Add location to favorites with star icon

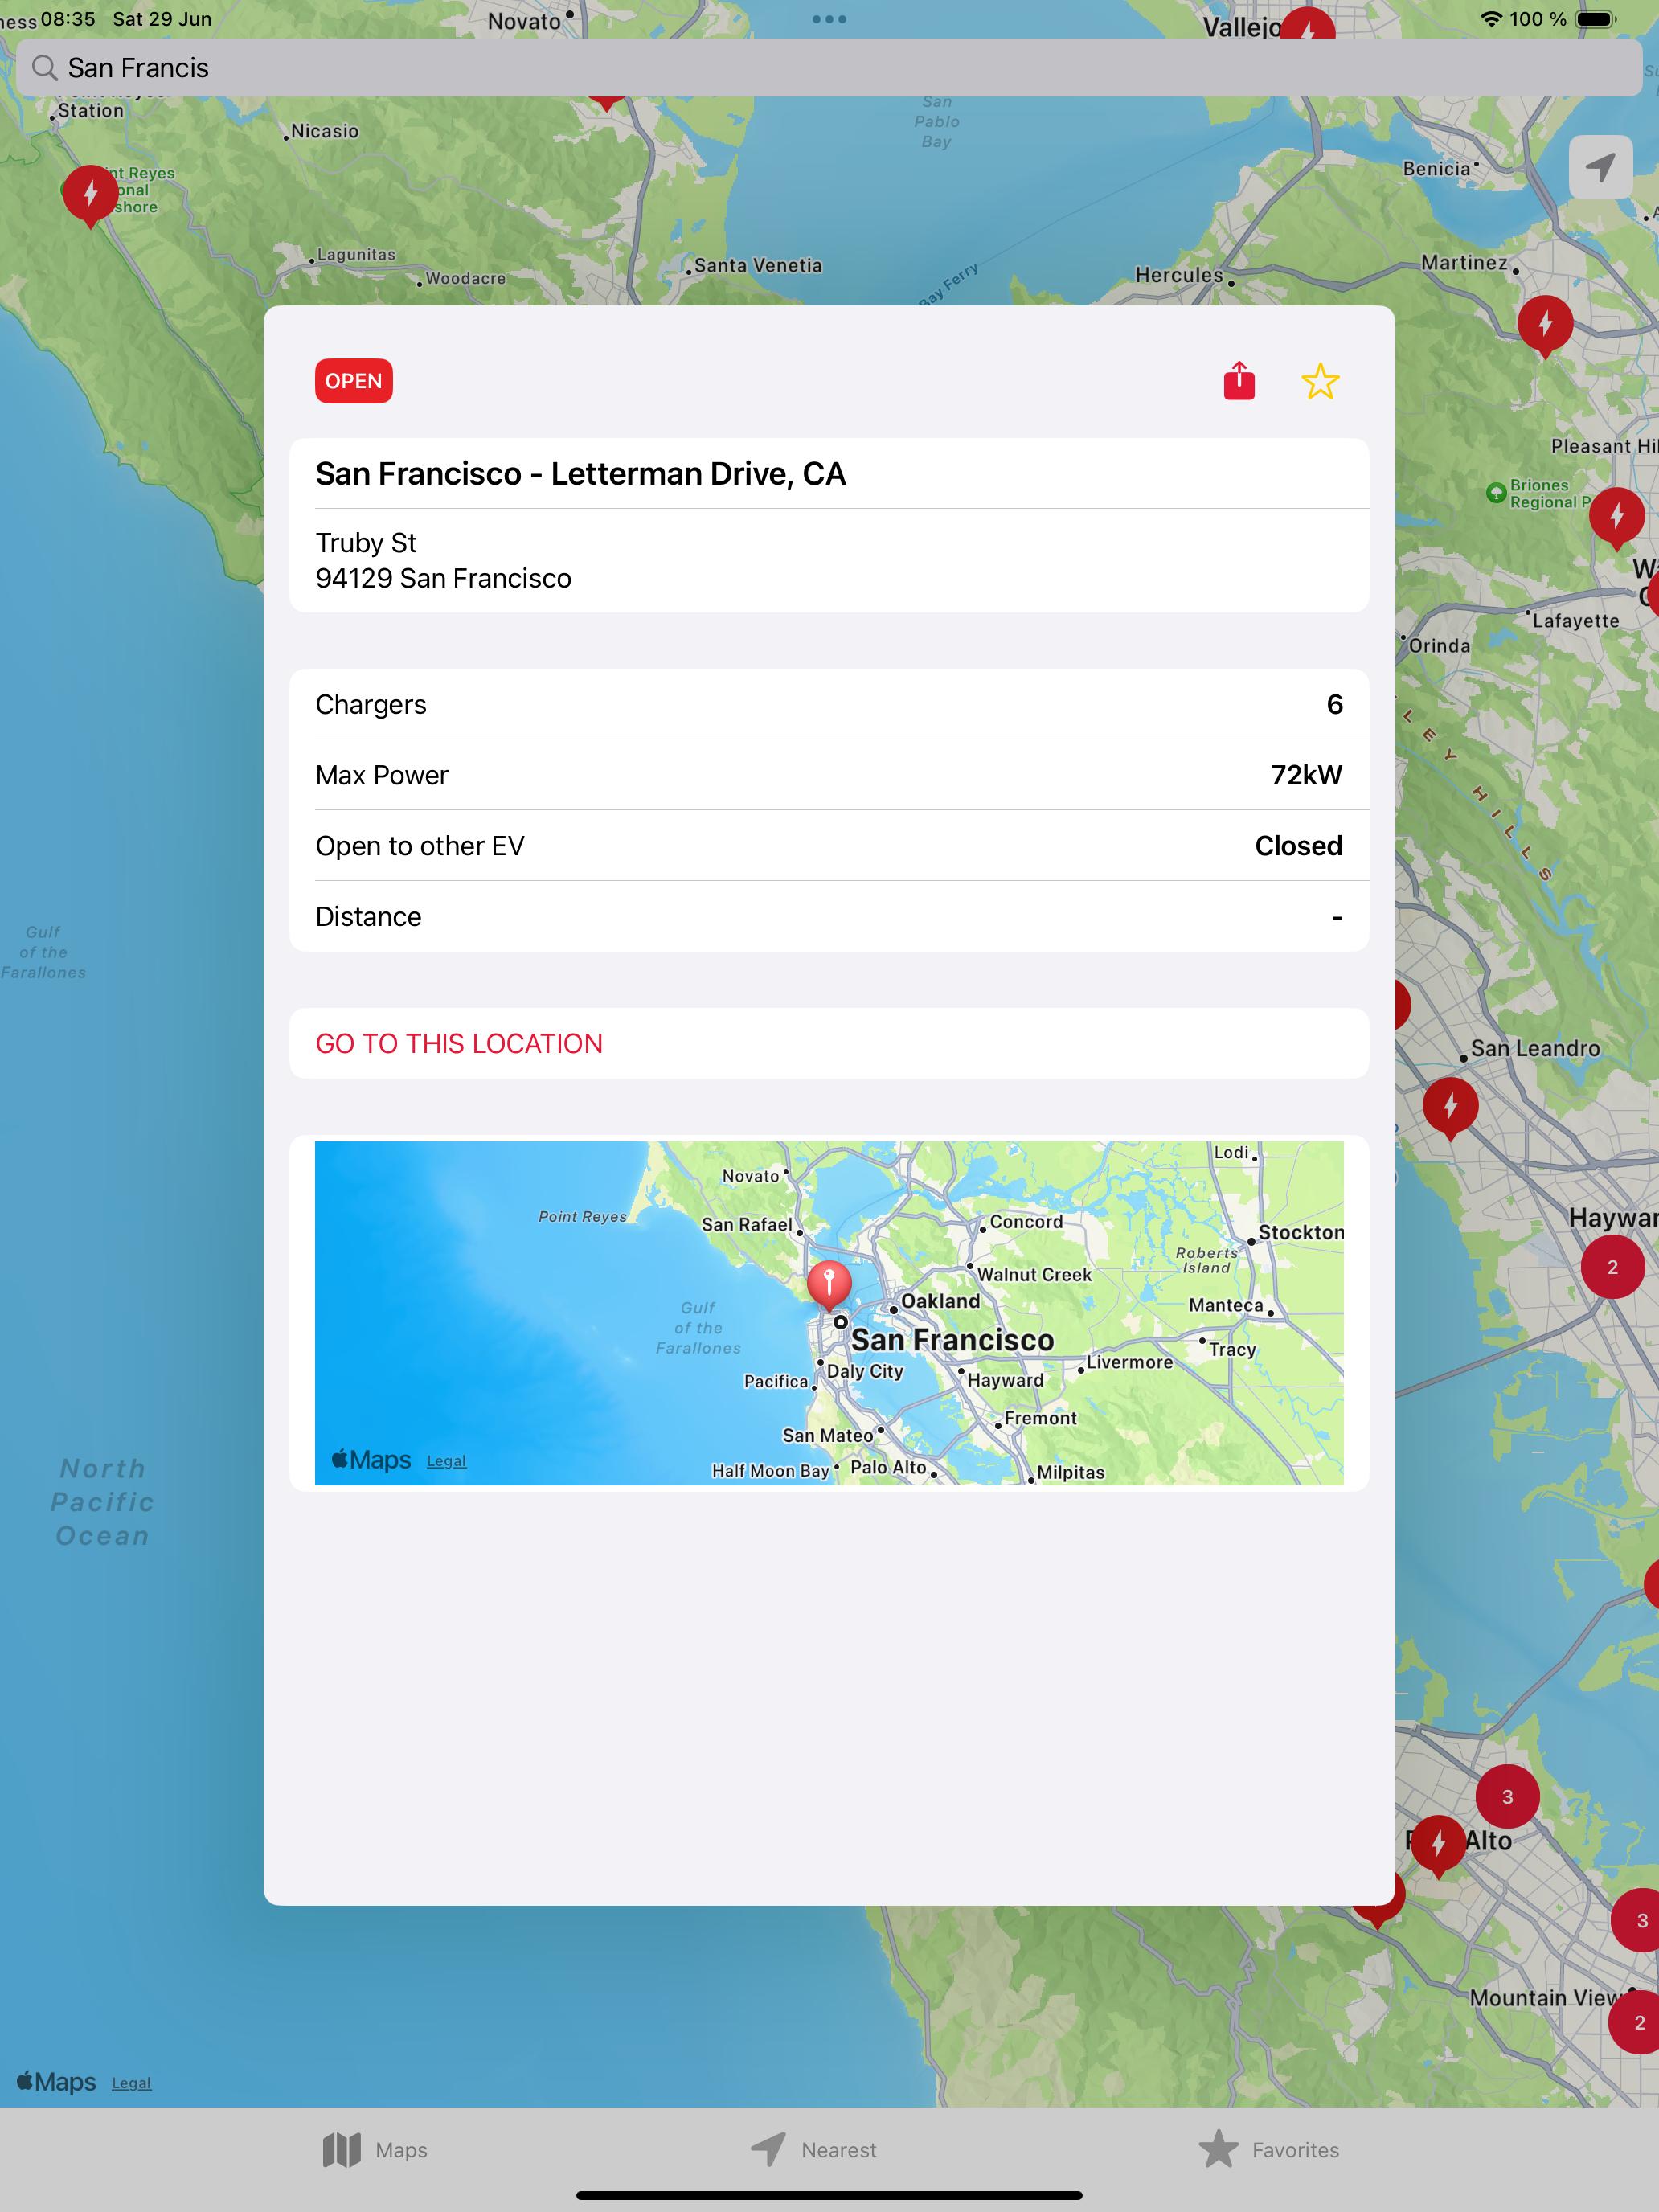(1320, 381)
